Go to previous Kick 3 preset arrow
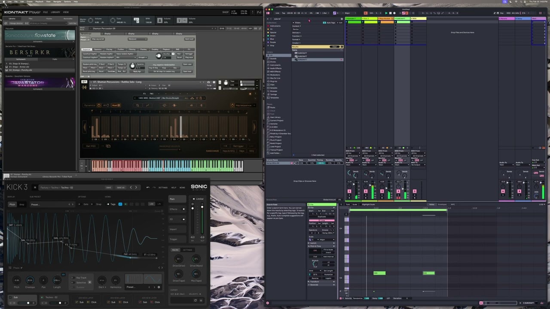550x309 pixels. click(x=131, y=187)
